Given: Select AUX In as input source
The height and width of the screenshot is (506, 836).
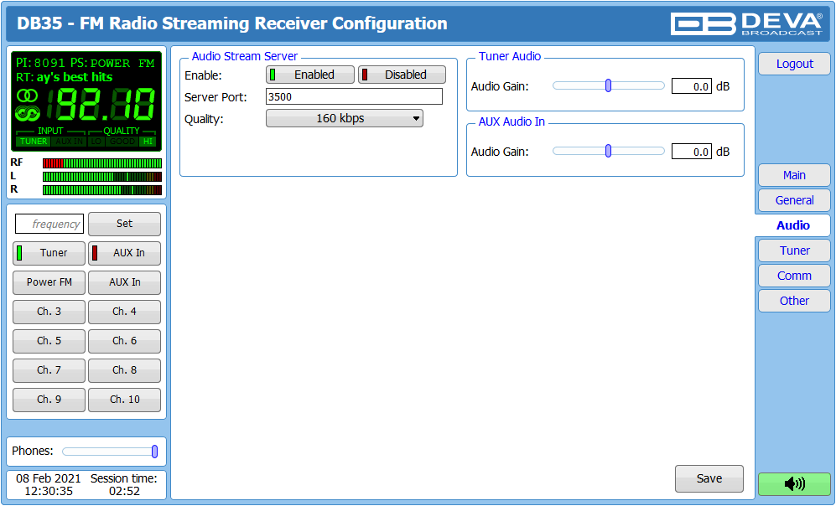Looking at the screenshot, I should point(124,253).
